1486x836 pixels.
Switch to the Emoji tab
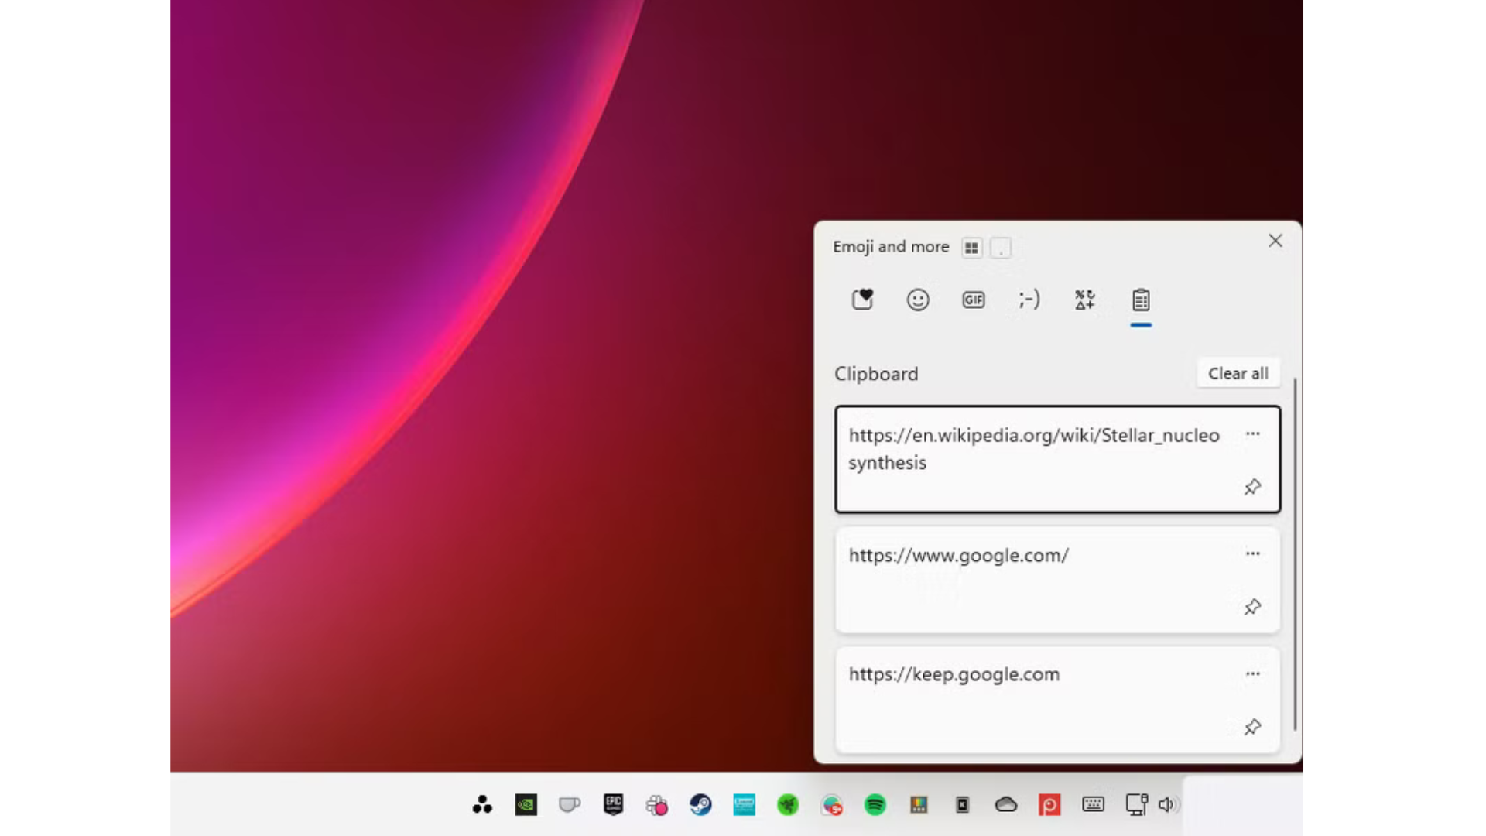[917, 300]
